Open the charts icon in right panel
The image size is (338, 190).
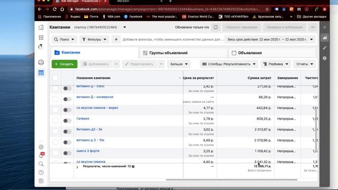coord(325,37)
